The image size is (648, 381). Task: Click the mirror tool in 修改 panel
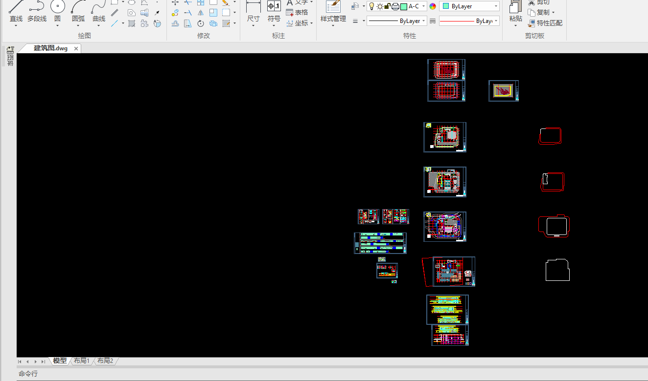[x=201, y=13]
